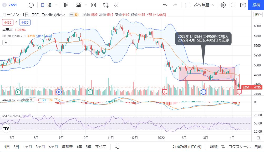
Task: Open the candlestick chart type selector
Action: (66, 5)
